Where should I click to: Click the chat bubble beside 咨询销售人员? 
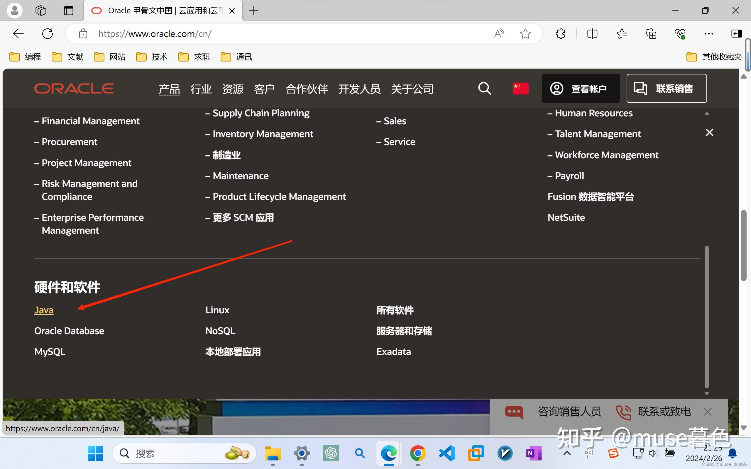click(514, 412)
